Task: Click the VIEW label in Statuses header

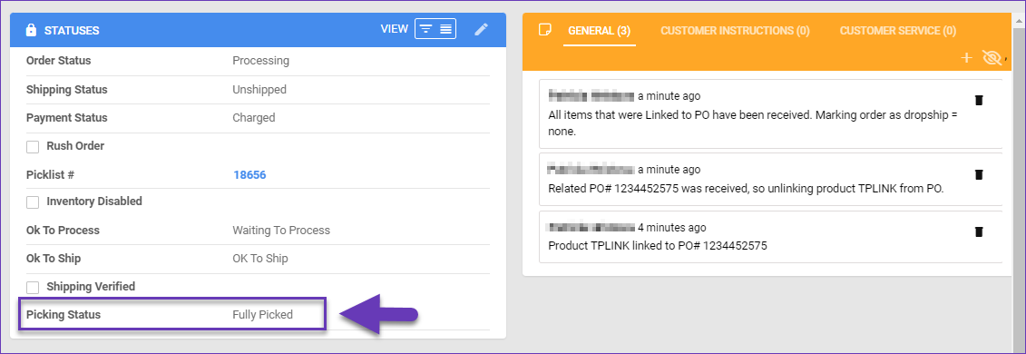Action: 395,30
